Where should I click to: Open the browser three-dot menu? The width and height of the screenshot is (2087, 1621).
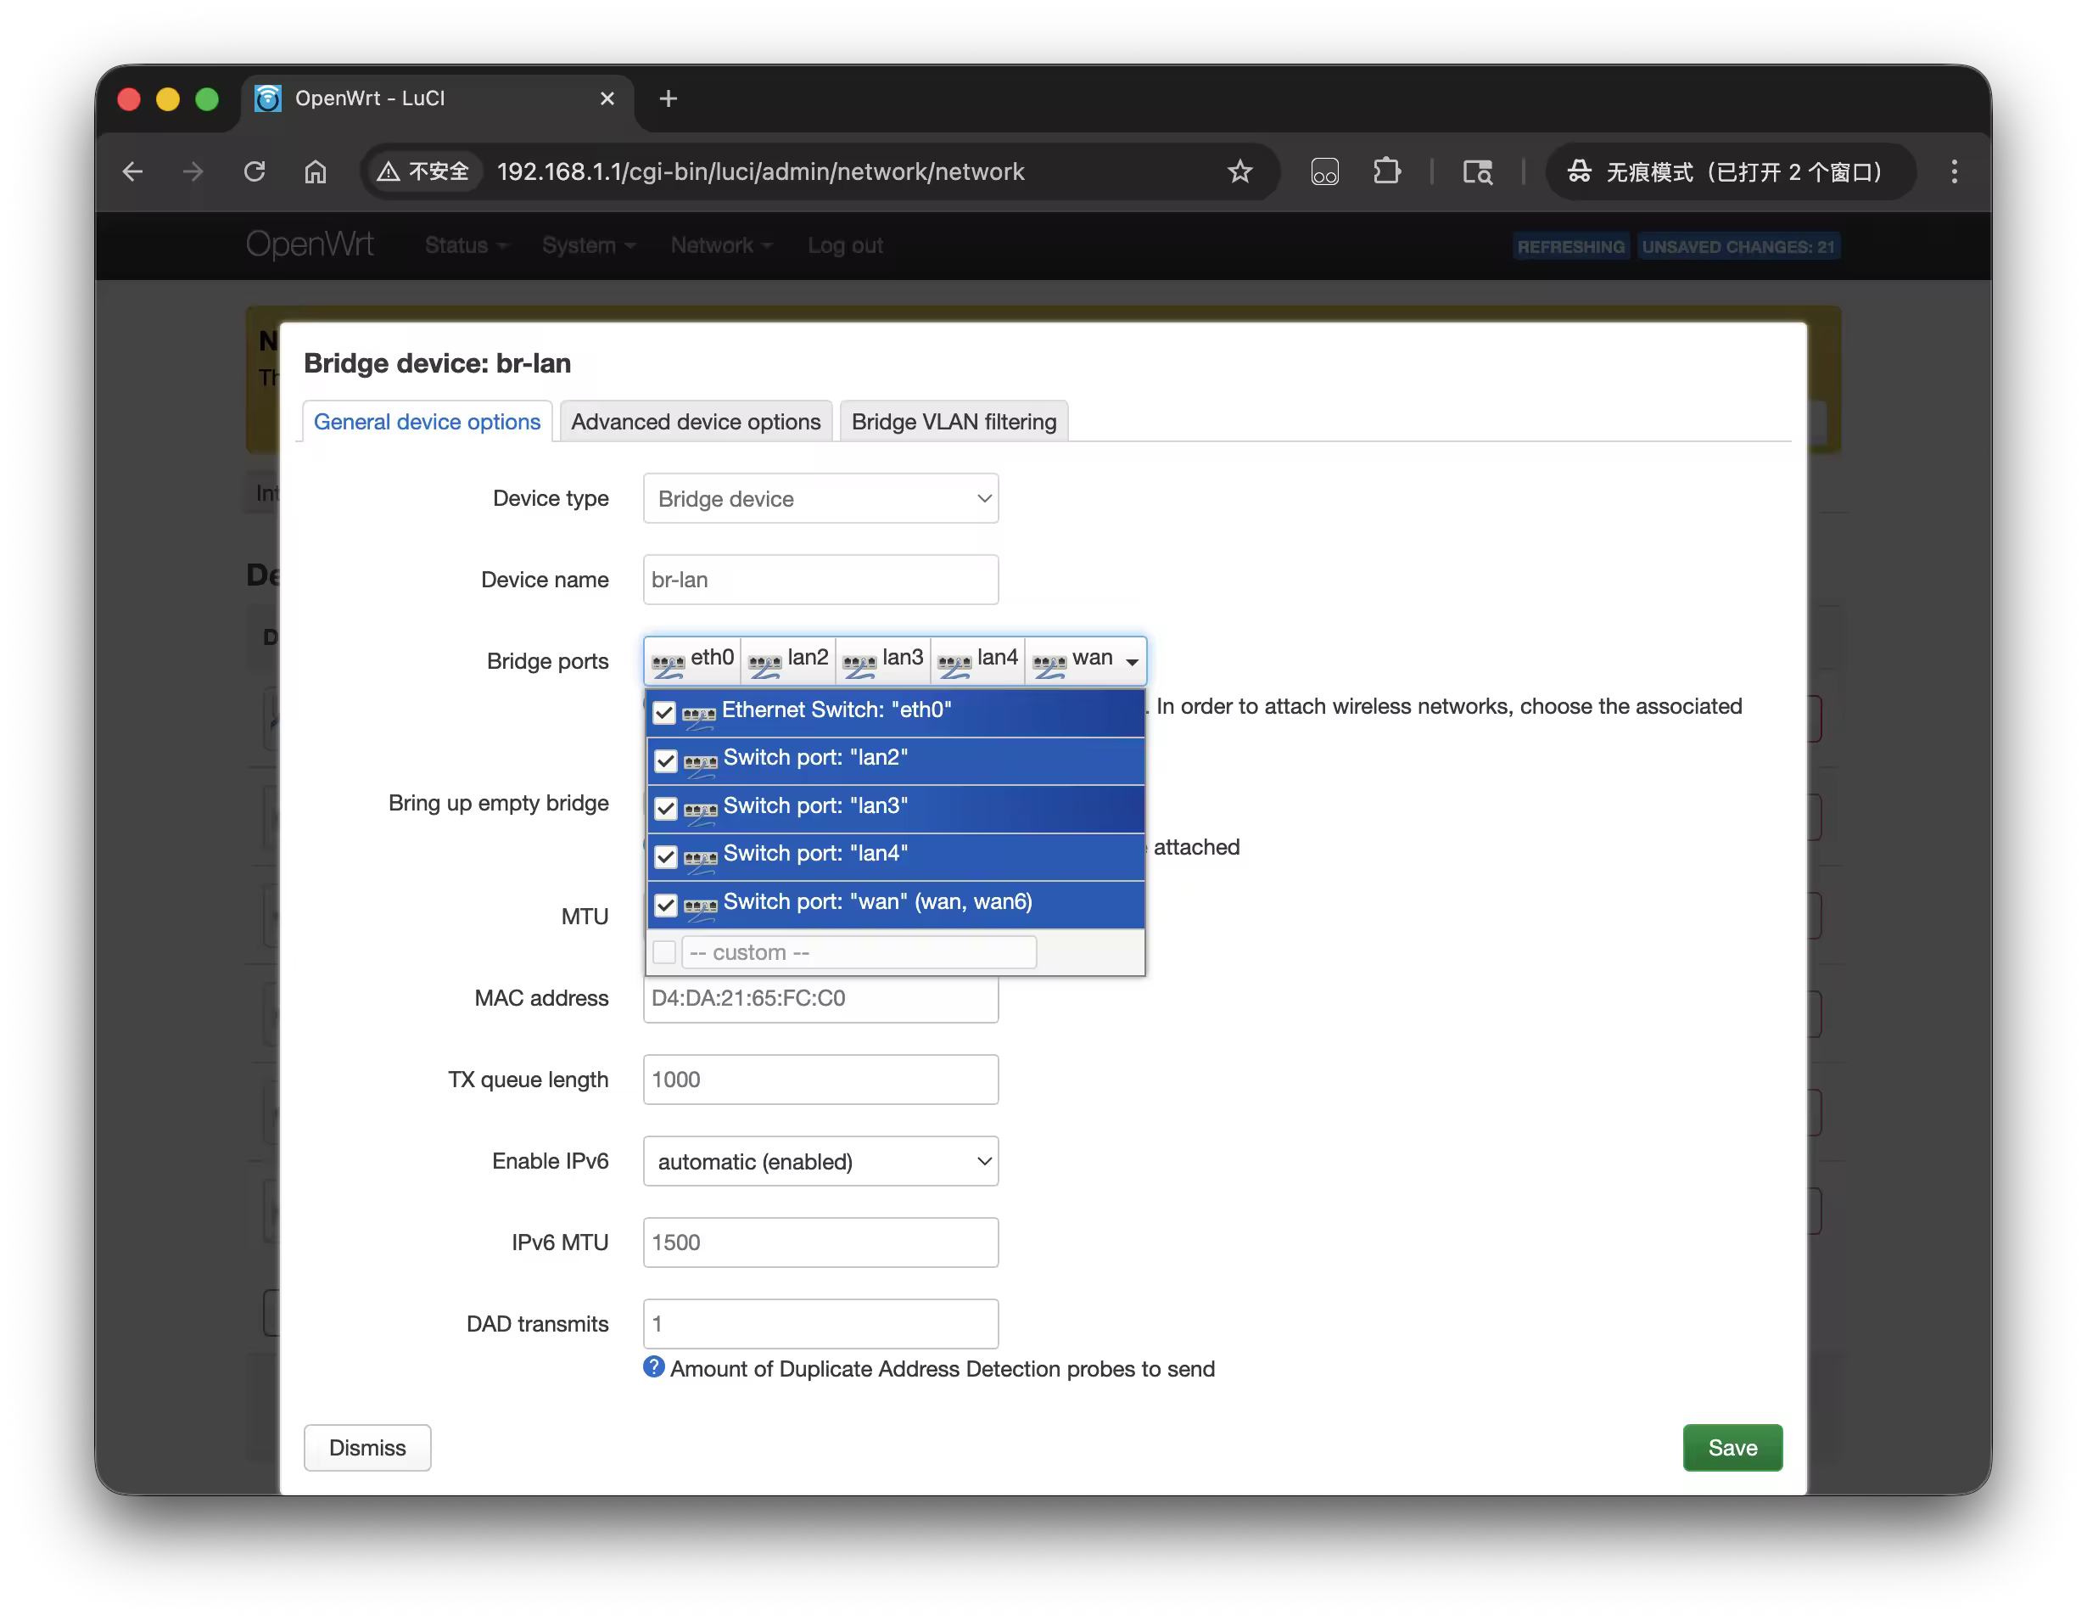pyautogui.click(x=1954, y=171)
